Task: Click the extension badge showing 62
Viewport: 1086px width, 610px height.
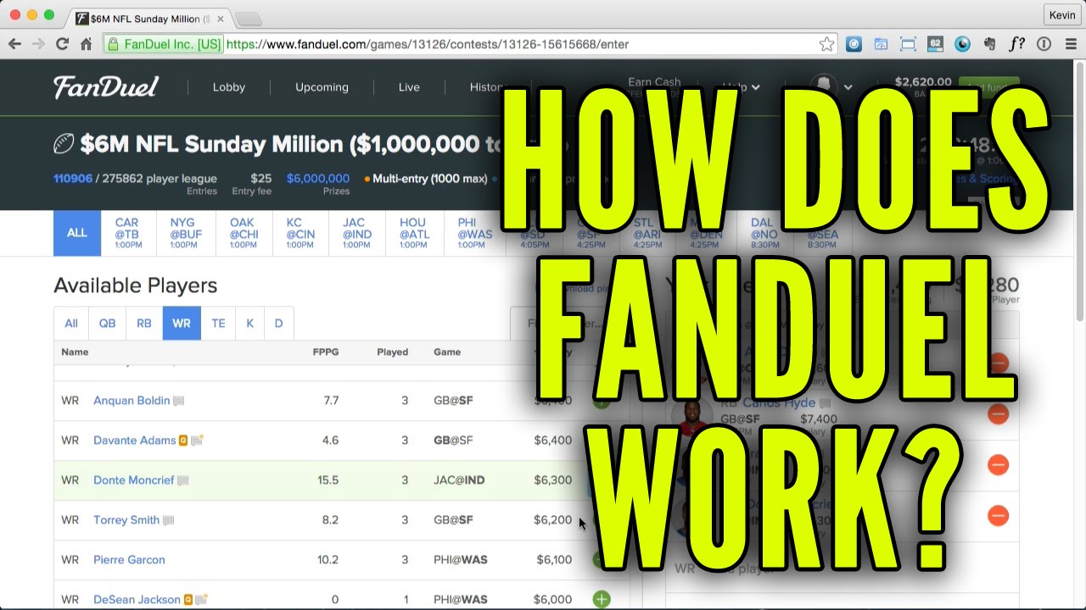Action: 935,44
